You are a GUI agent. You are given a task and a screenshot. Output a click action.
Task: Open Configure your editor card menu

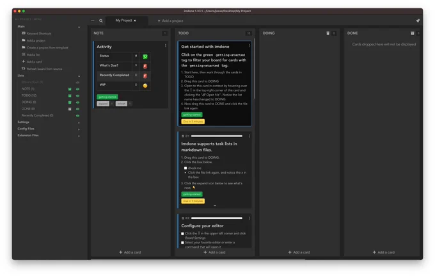click(x=249, y=218)
